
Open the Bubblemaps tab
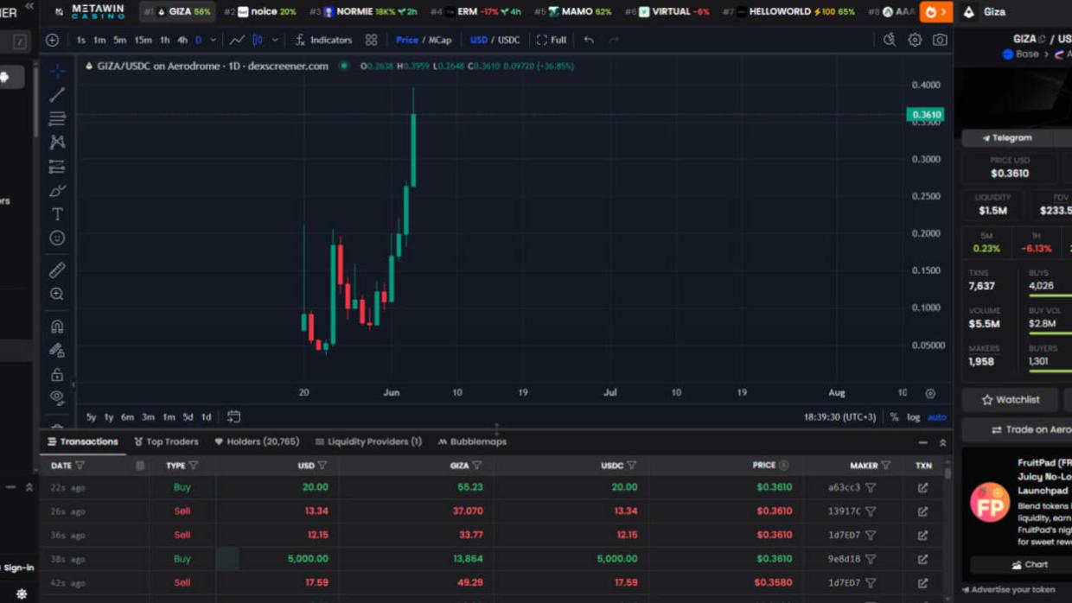472,441
